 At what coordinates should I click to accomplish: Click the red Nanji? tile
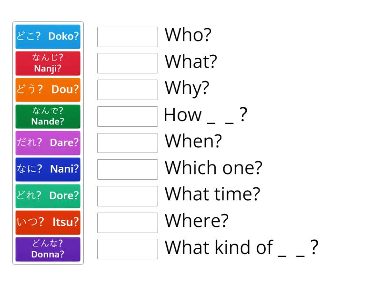click(x=48, y=63)
